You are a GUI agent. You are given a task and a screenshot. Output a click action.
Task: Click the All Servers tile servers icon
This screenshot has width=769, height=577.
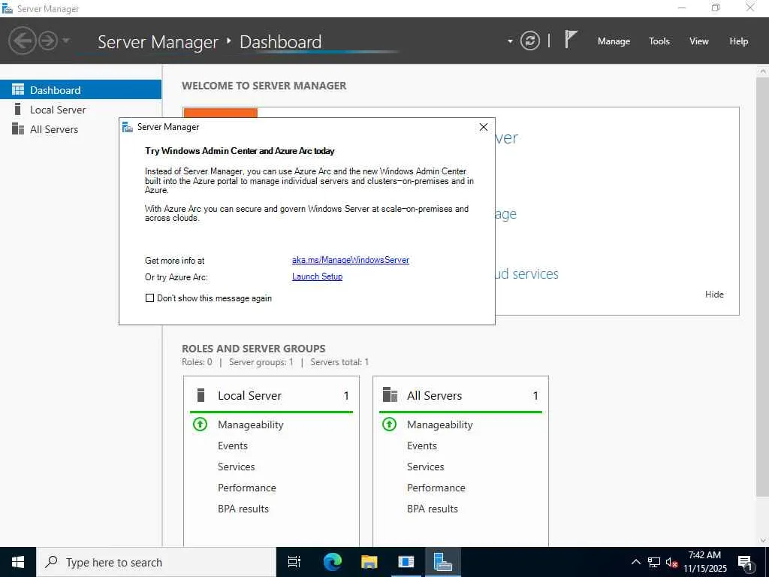[390, 394]
